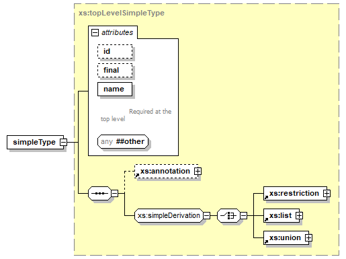Select the name attribute
The image size is (346, 259).
(x=115, y=89)
